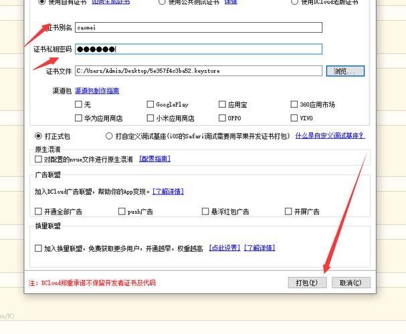This screenshot has height=334, width=406.
Task: Focus the 证书私钥密码 password field
Action: click(x=199, y=49)
